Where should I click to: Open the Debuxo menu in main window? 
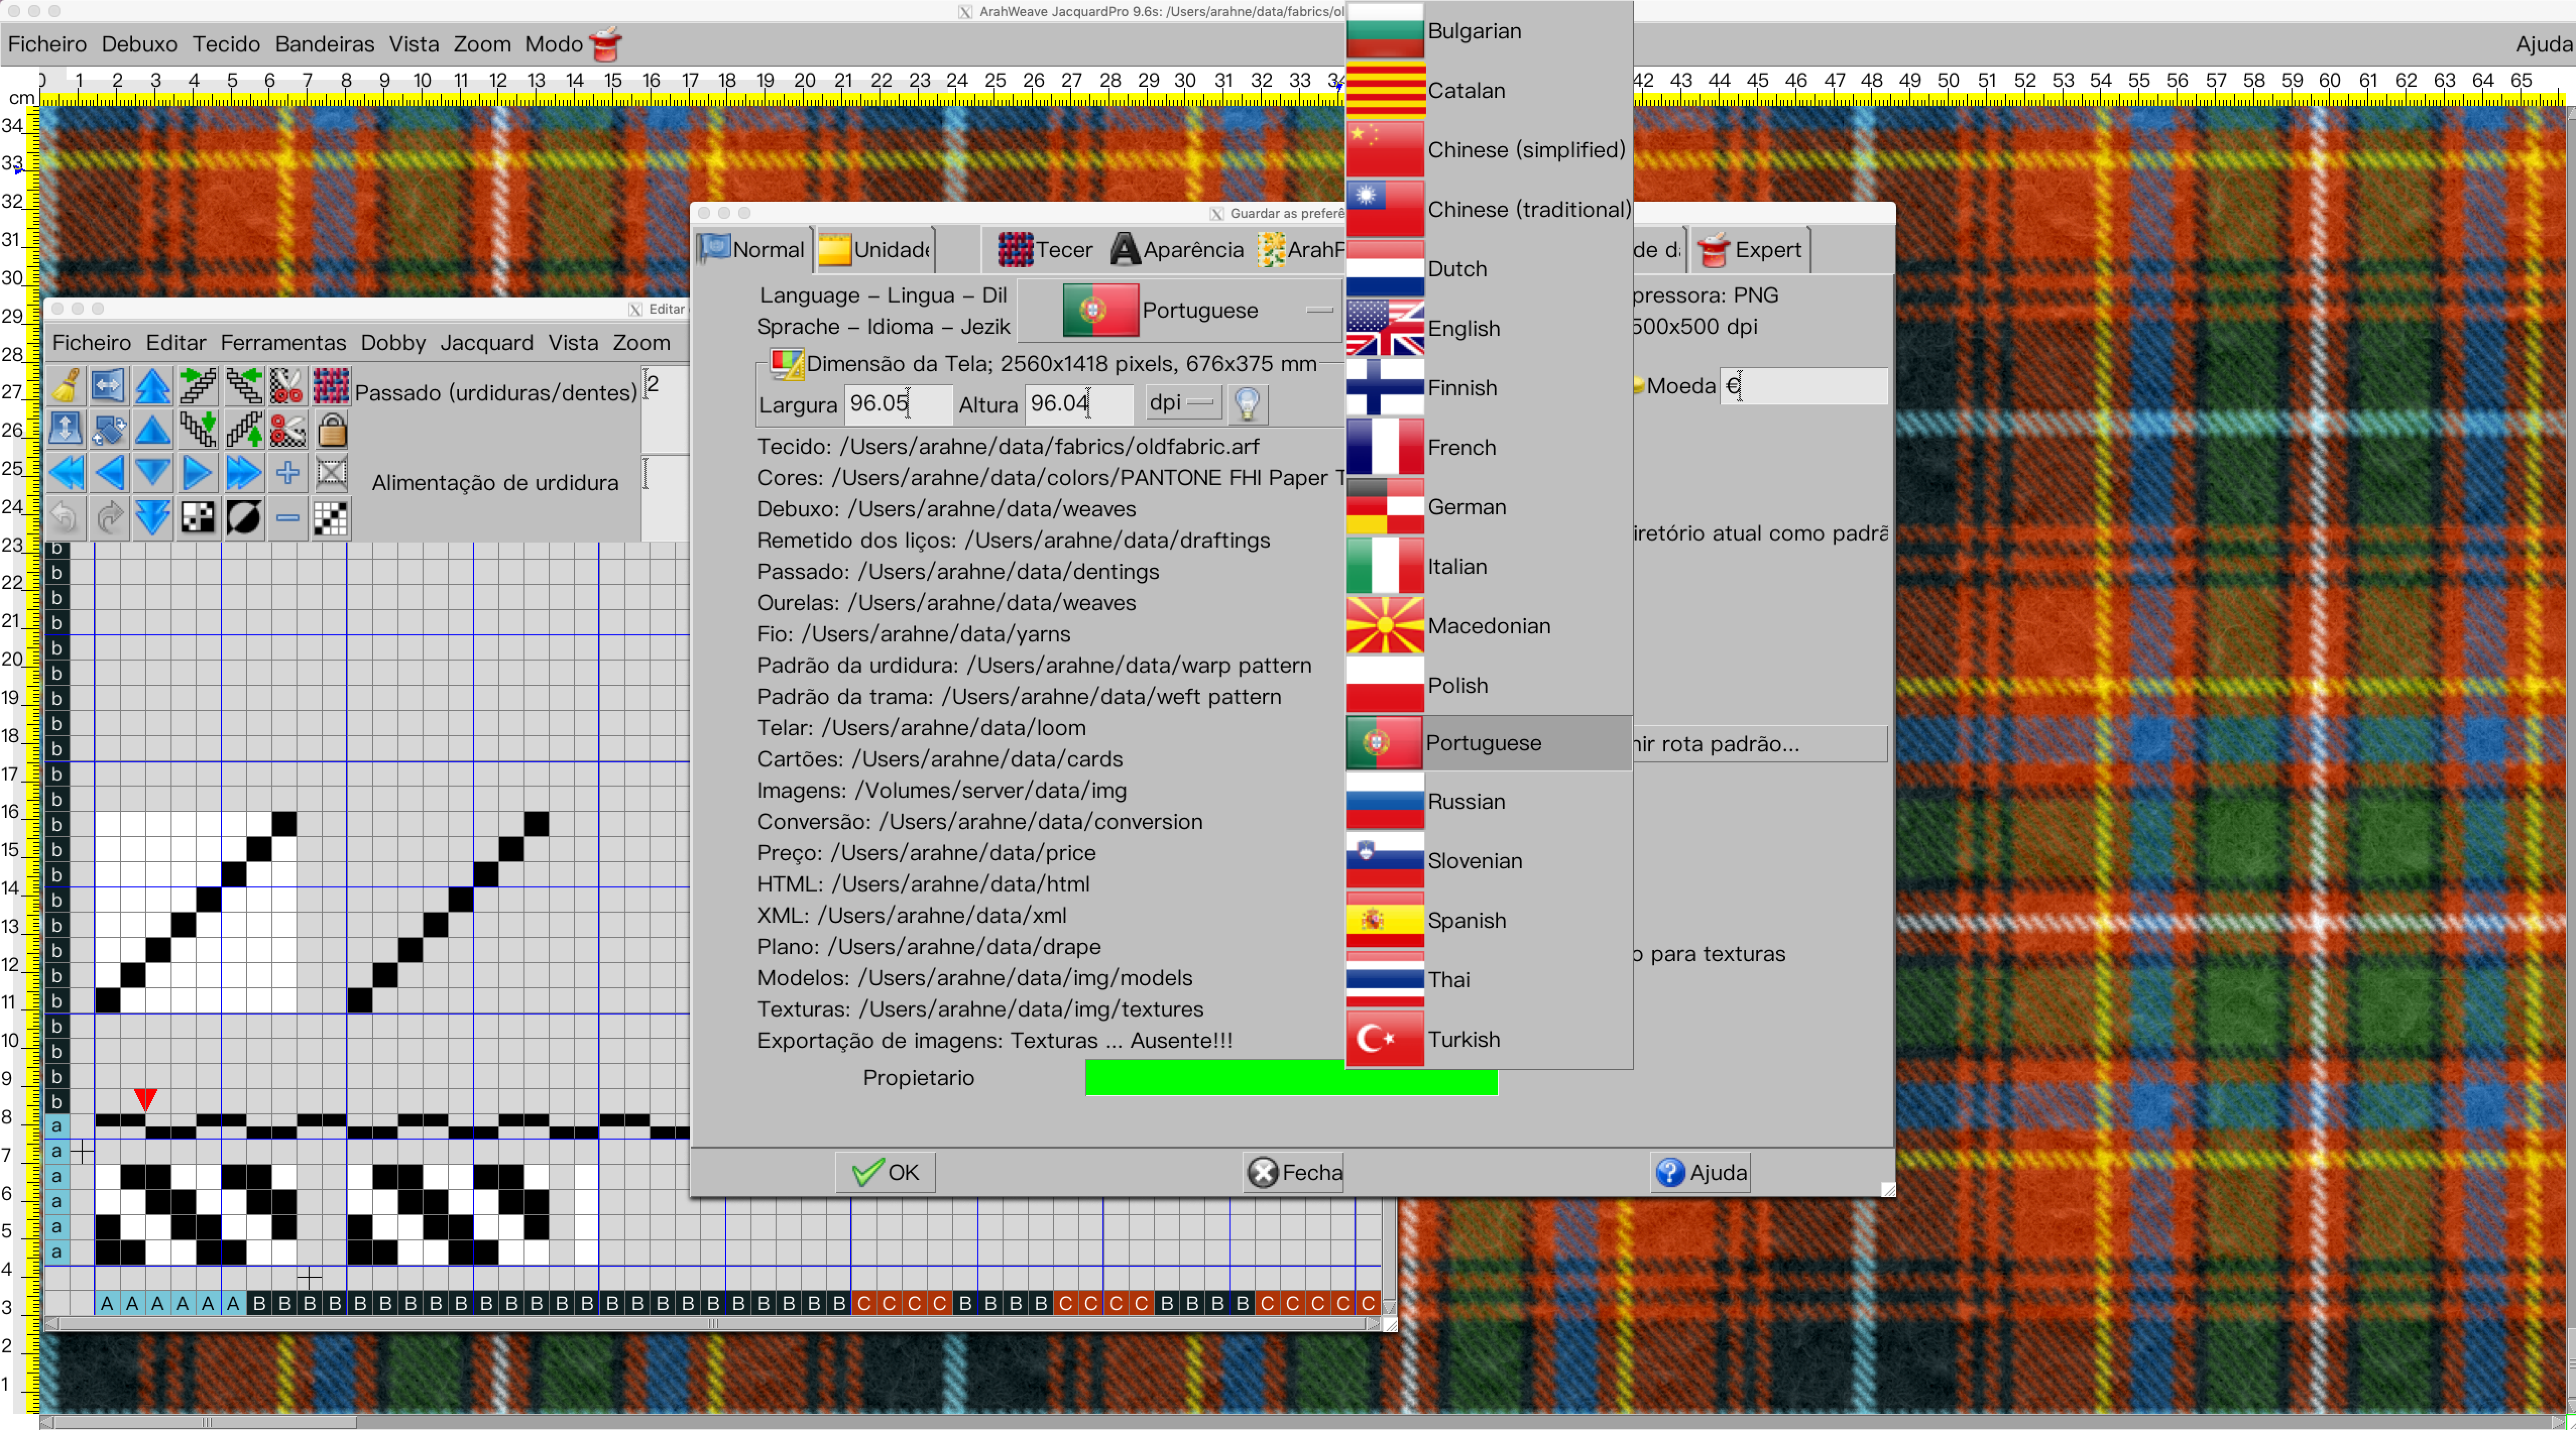click(139, 44)
